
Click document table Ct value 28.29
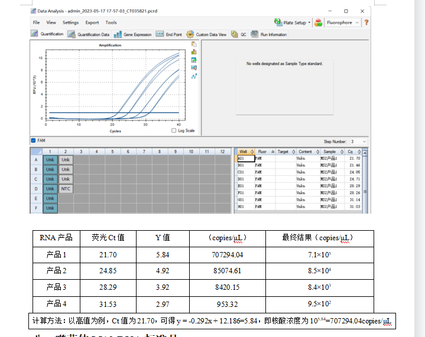pos(108,287)
